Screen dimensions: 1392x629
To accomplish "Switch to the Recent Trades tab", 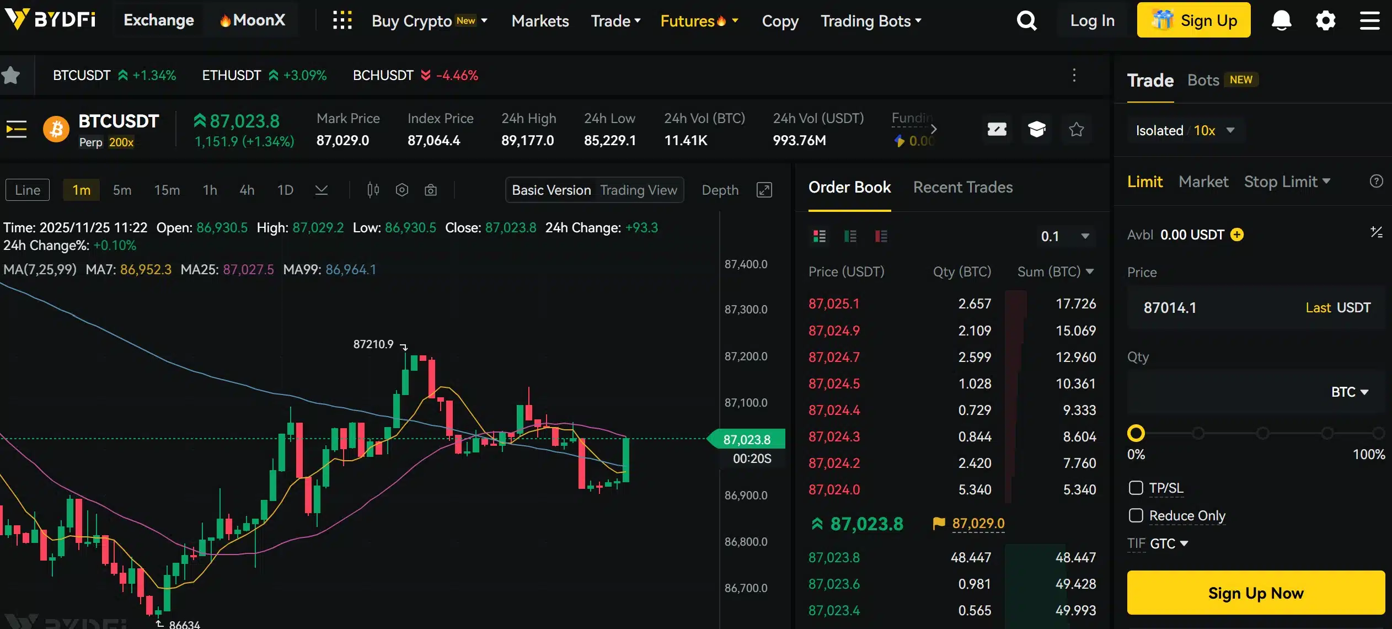I will 962,188.
